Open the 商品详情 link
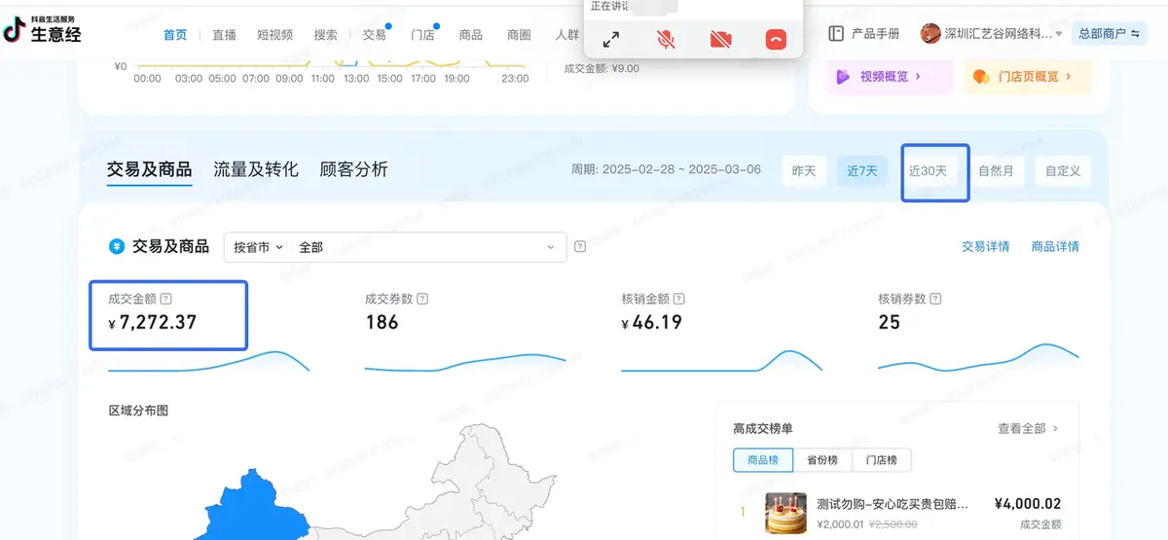This screenshot has width=1168, height=540. click(1055, 247)
